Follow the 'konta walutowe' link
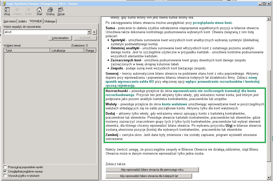The width and height of the screenshot is (273, 181). coord(174,104)
